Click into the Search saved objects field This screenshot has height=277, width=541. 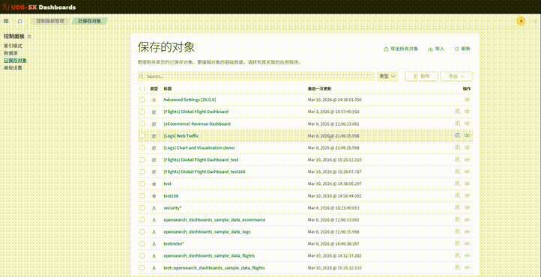(x=256, y=76)
